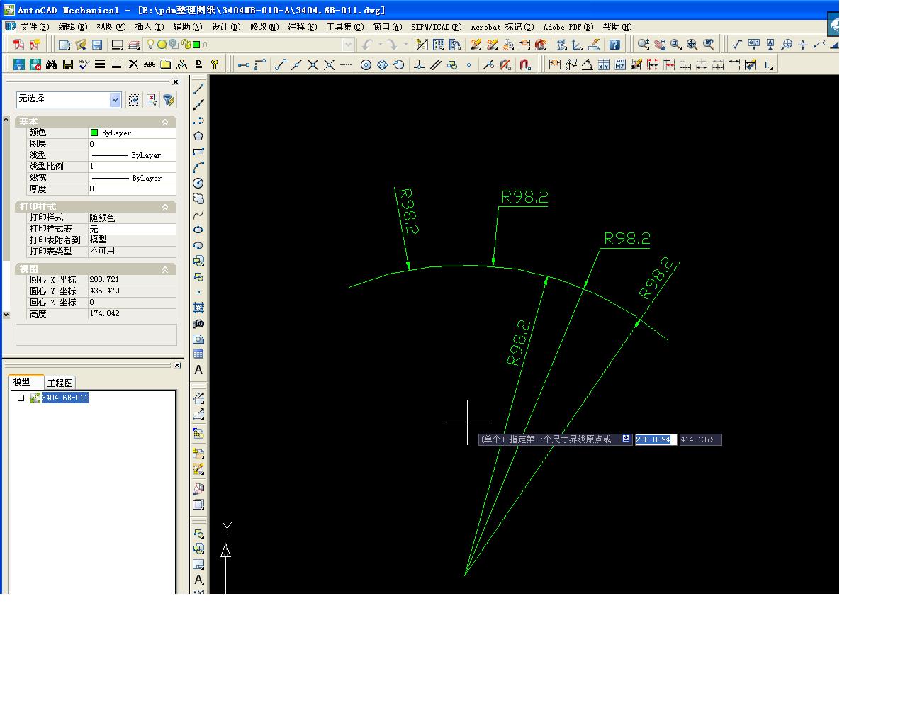Click the green ByLayer color swatch

coord(94,133)
